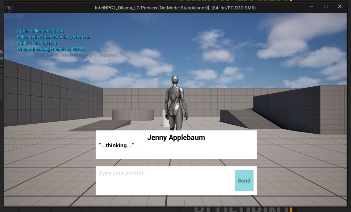Click the 'False path Check First' debug line
This screenshot has width=351, height=212.
pos(54,37)
